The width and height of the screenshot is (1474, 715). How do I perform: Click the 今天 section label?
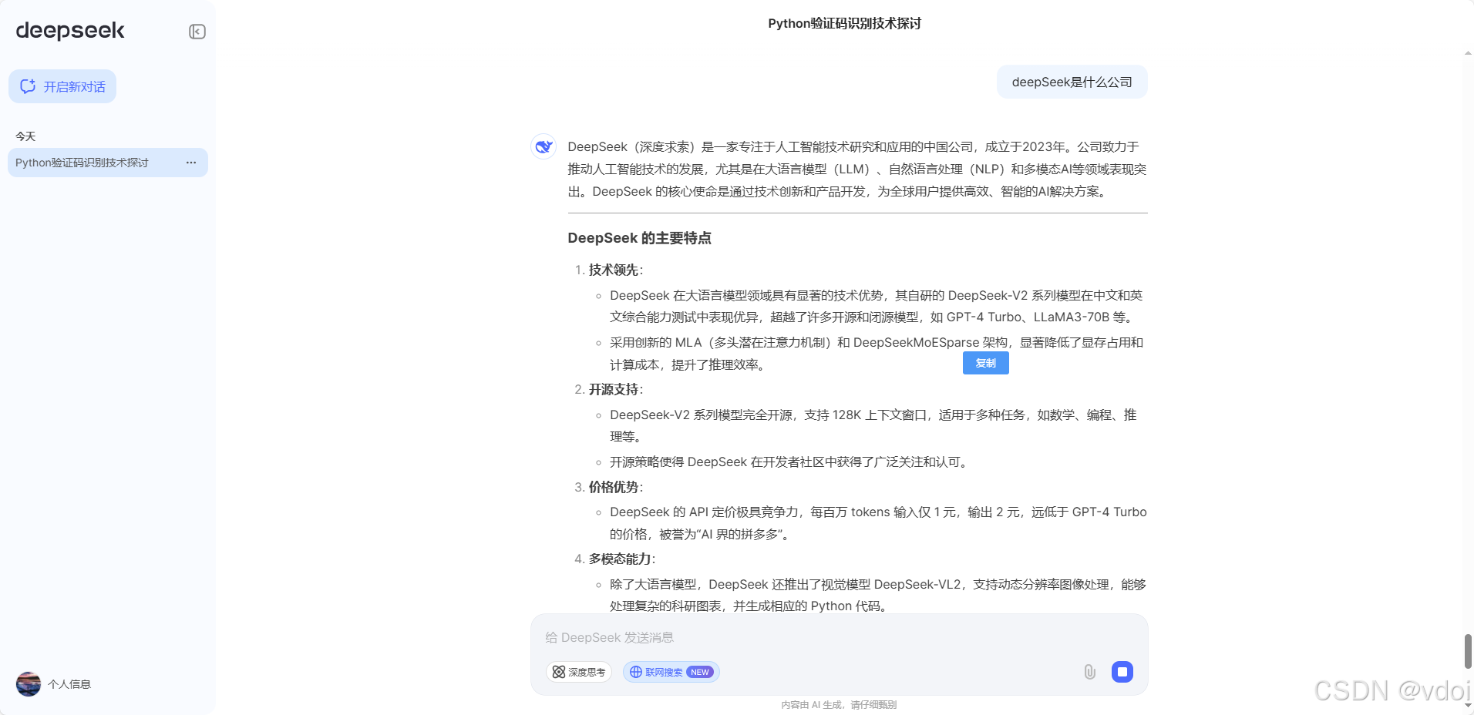click(x=25, y=136)
